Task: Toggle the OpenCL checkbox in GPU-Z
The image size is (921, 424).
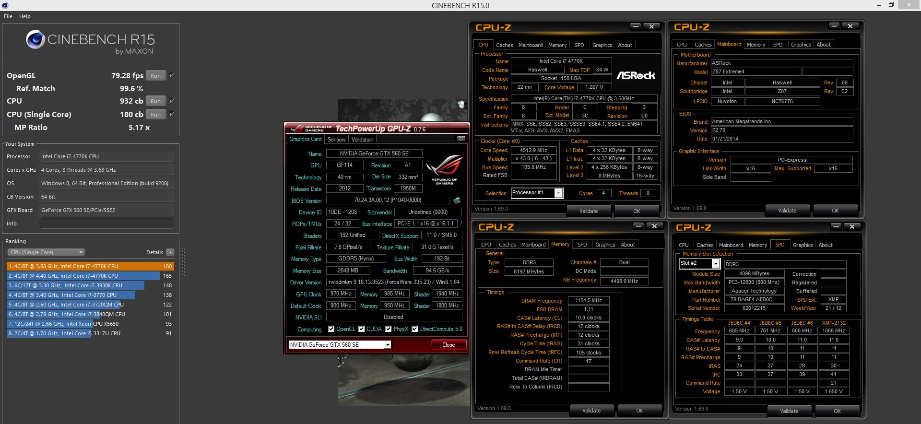Action: [331, 329]
